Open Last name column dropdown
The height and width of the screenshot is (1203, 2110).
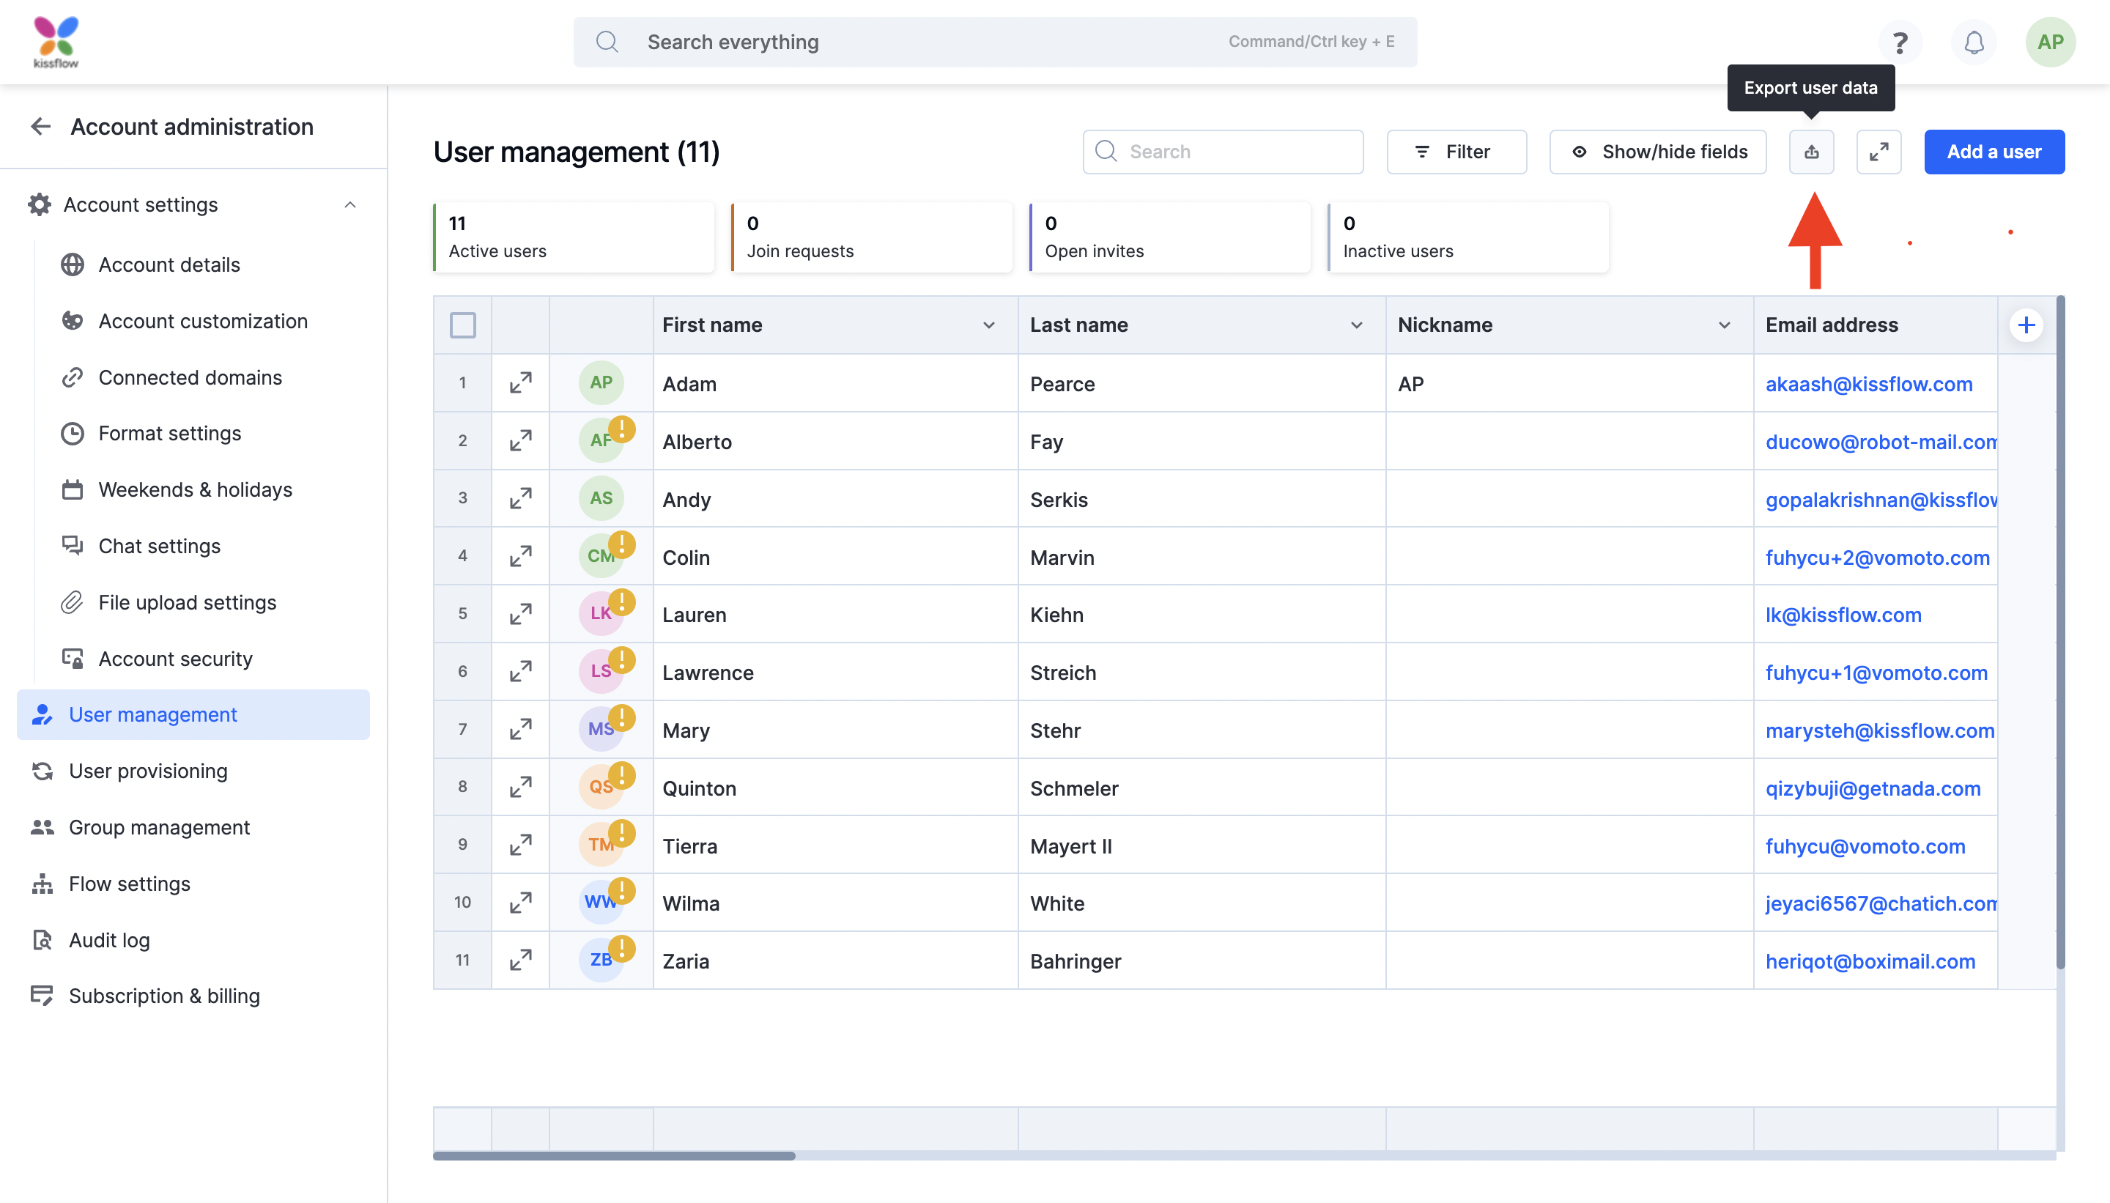[1355, 325]
